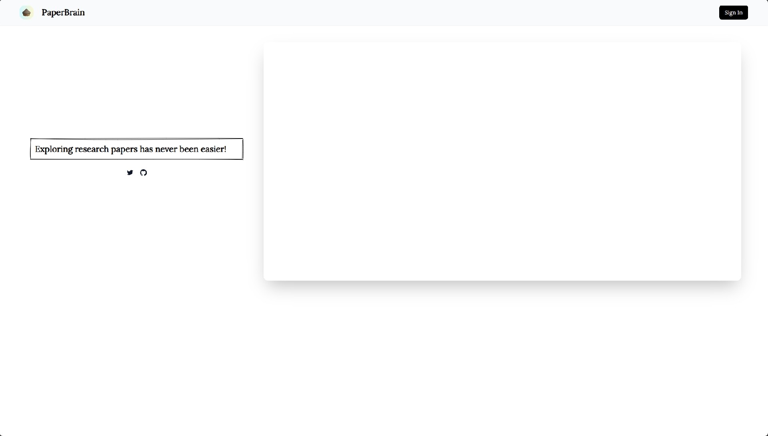Click the sketched-border headline text

point(130,149)
